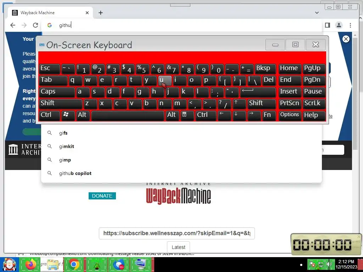The width and height of the screenshot is (363, 272).
Task: Tap the Tab key on On-Screen Keyboard
Action: [x=53, y=80]
